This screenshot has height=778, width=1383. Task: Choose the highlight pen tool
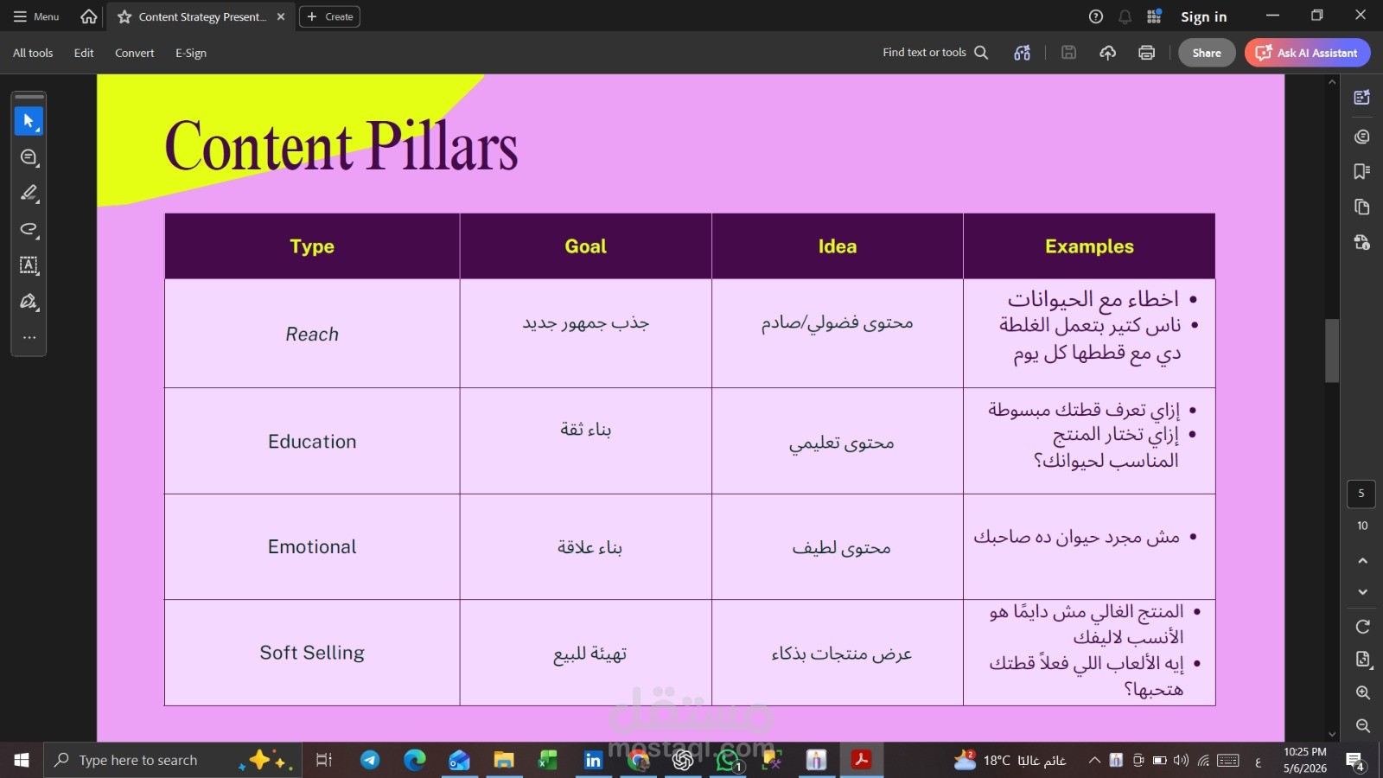click(29, 193)
